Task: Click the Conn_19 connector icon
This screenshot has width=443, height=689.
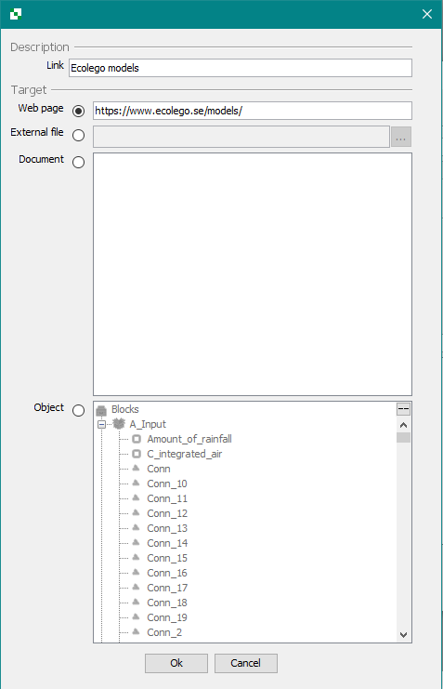Action: pyautogui.click(x=137, y=616)
